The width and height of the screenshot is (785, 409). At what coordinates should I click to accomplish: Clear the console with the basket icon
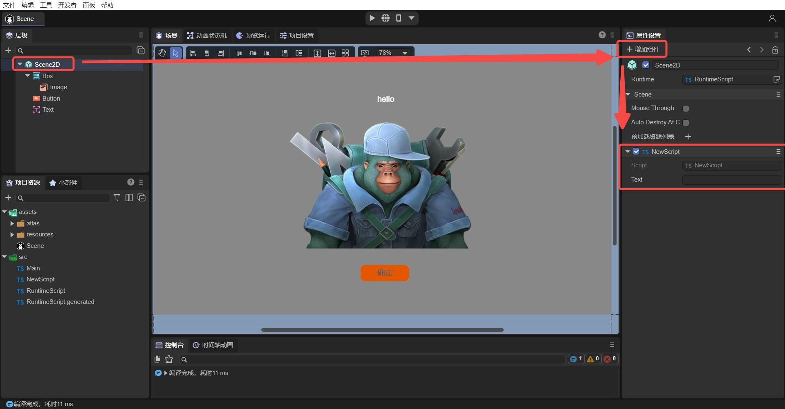[169, 359]
